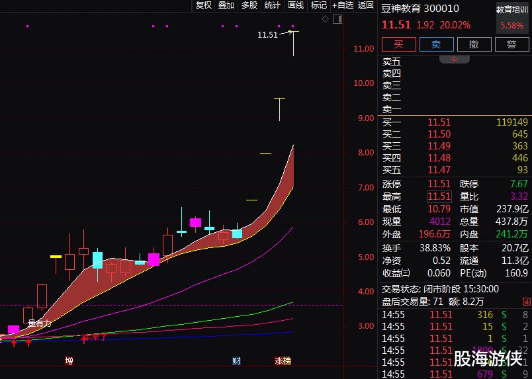Open the 叠加 overlay menu
The image size is (532, 379).
[x=226, y=5]
